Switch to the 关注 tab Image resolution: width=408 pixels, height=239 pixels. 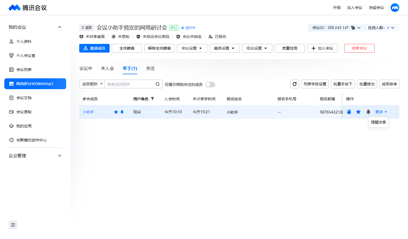pos(150,69)
